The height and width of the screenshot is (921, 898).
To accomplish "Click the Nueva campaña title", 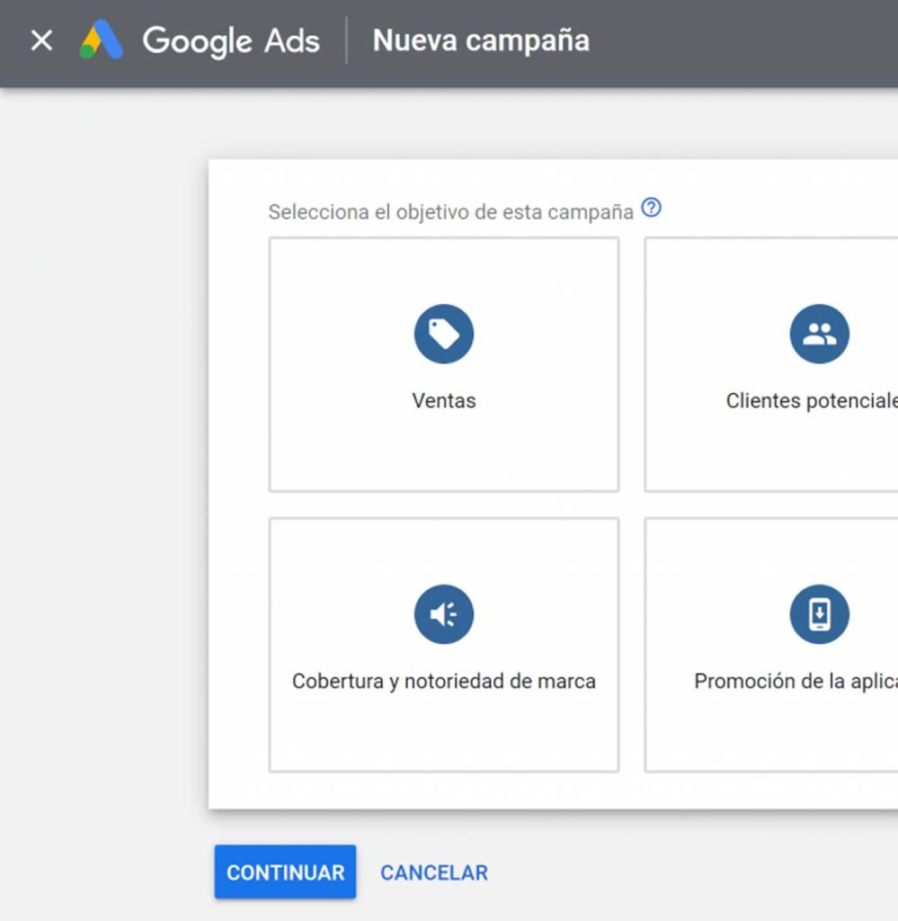I will [x=481, y=40].
